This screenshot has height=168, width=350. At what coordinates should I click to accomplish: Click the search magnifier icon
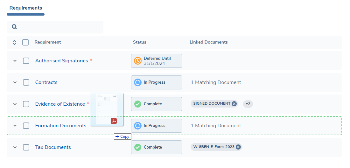(x=14, y=27)
